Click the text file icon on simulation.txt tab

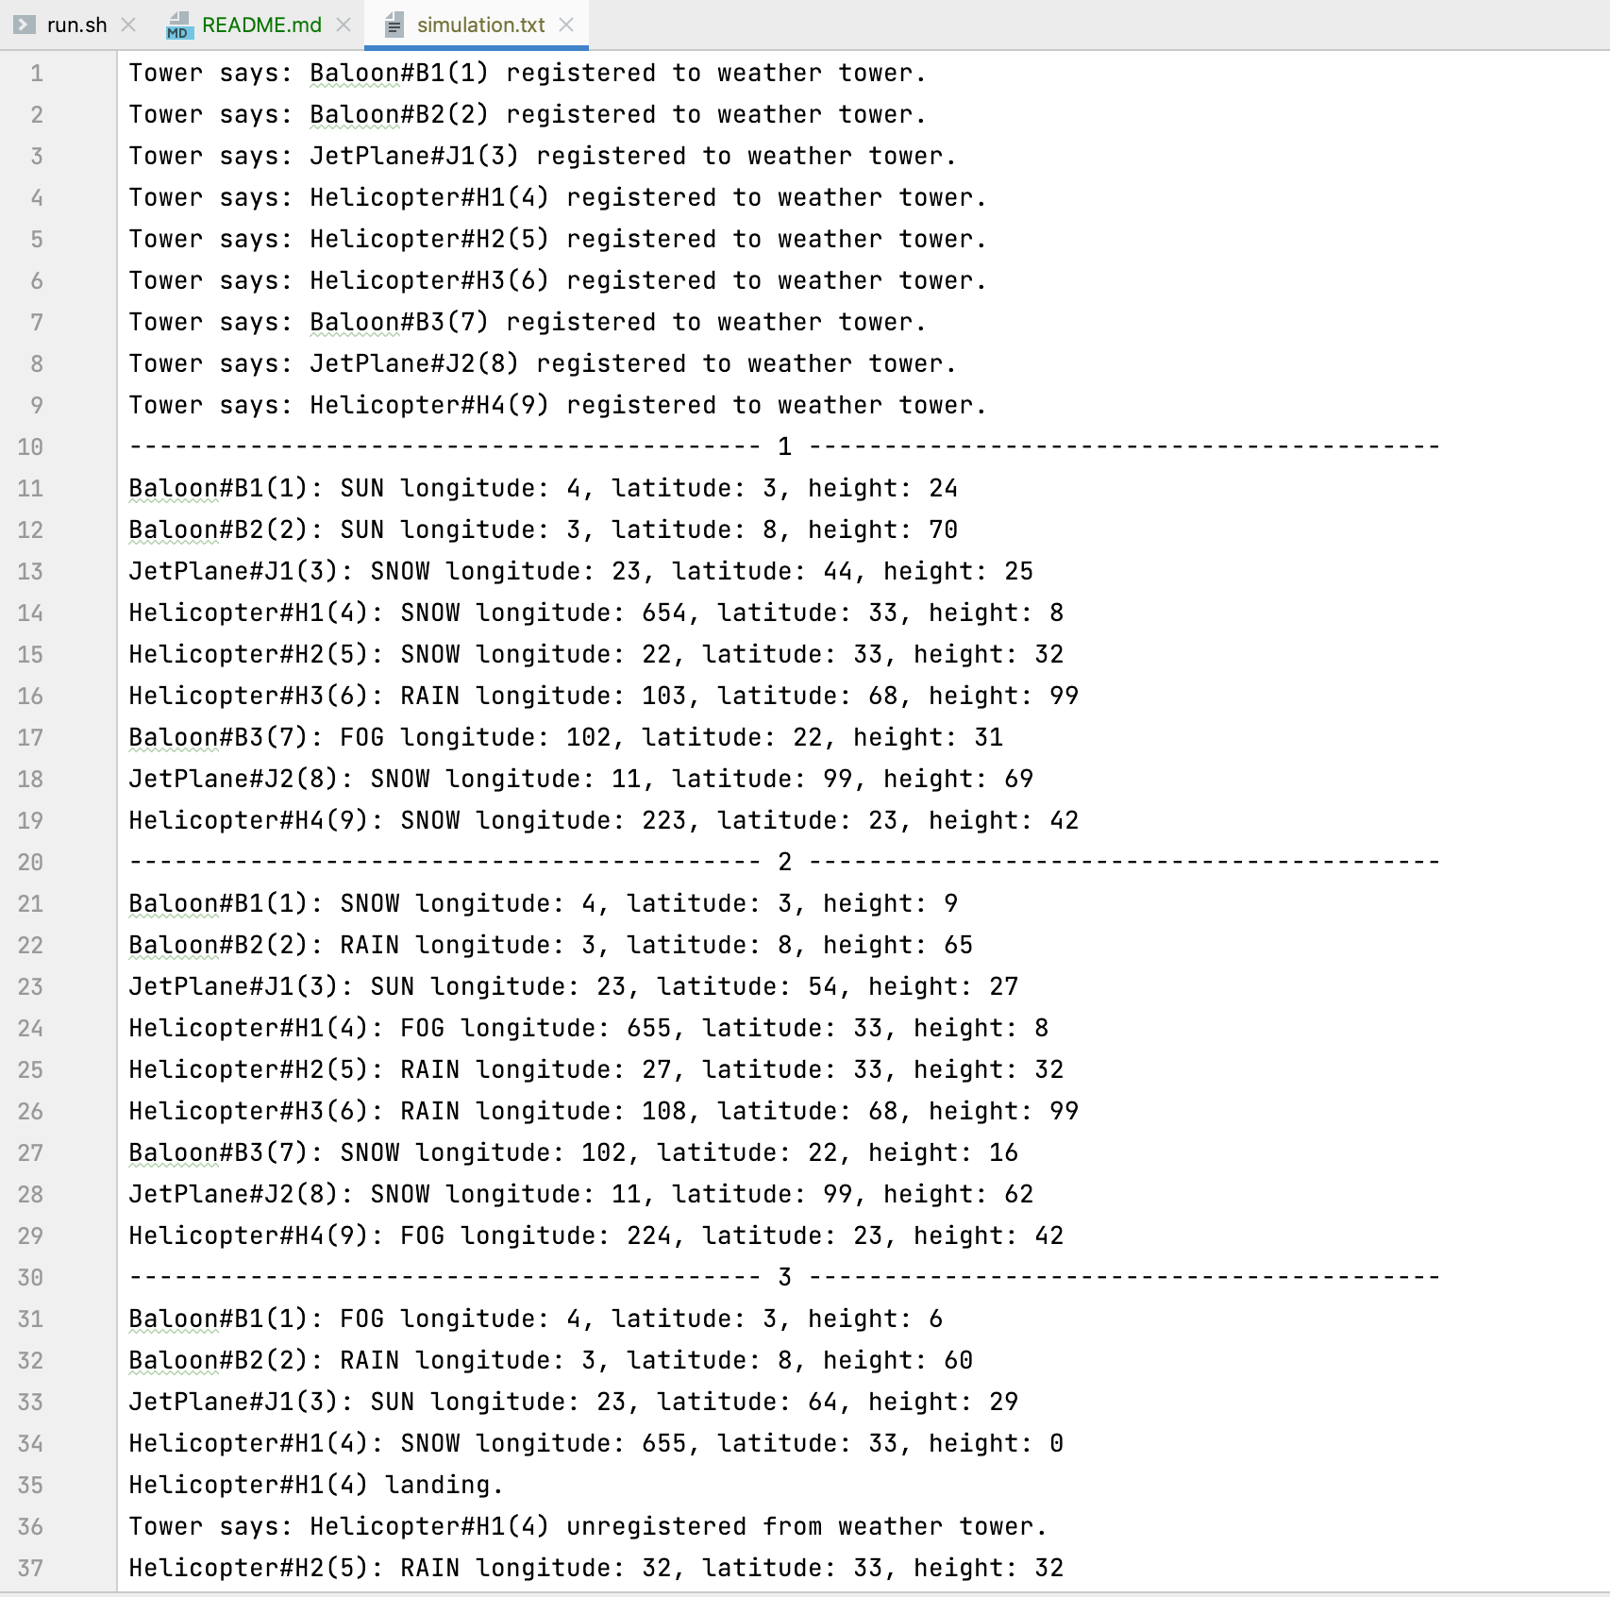(394, 25)
